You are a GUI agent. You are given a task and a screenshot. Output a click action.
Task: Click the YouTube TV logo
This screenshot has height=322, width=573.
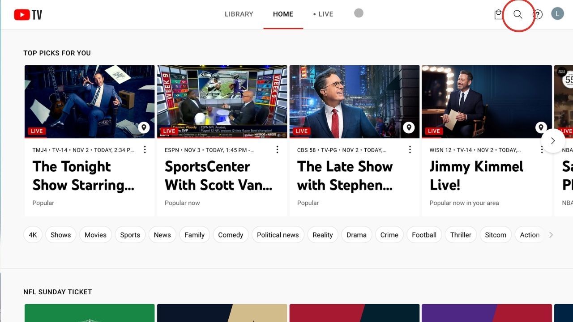[x=28, y=14]
